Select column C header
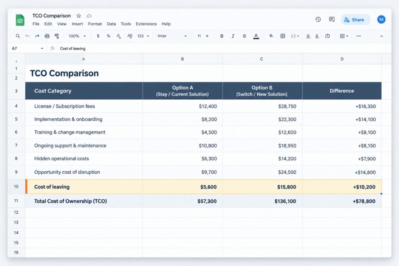The width and height of the screenshot is (399, 266). pos(262,59)
